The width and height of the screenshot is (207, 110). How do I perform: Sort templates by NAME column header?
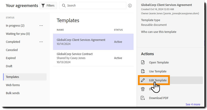(x=60, y=30)
